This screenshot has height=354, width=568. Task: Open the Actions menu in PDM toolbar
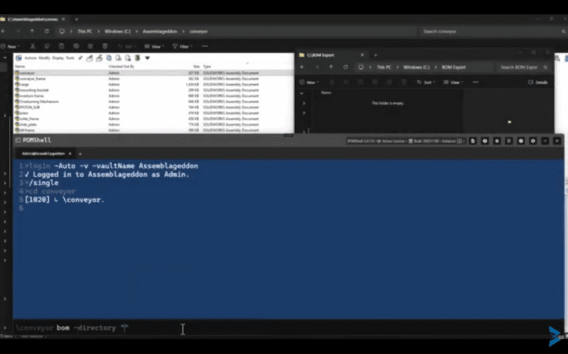point(30,58)
